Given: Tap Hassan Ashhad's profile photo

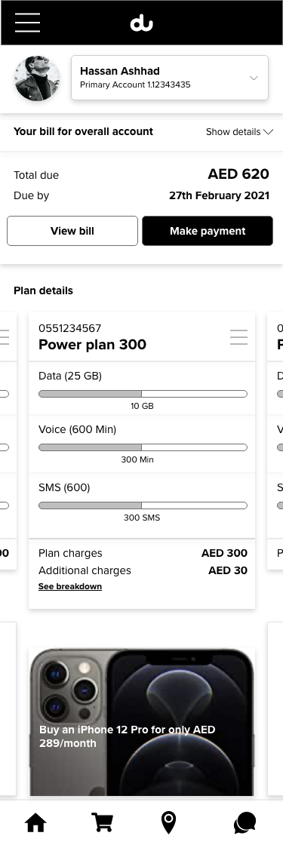Looking at the screenshot, I should pyautogui.click(x=37, y=78).
